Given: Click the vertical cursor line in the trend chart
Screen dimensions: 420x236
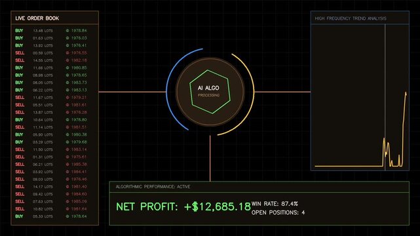Looking at the screenshot, I should point(385,97).
